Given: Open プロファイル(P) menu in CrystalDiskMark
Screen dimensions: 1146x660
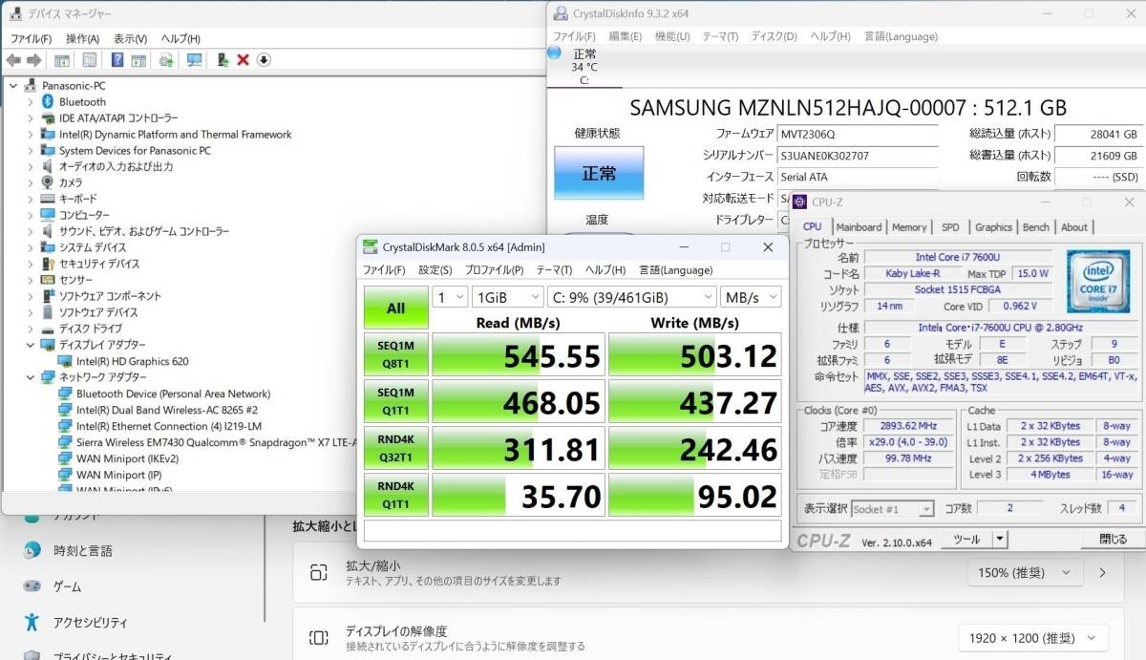Looking at the screenshot, I should tap(495, 270).
